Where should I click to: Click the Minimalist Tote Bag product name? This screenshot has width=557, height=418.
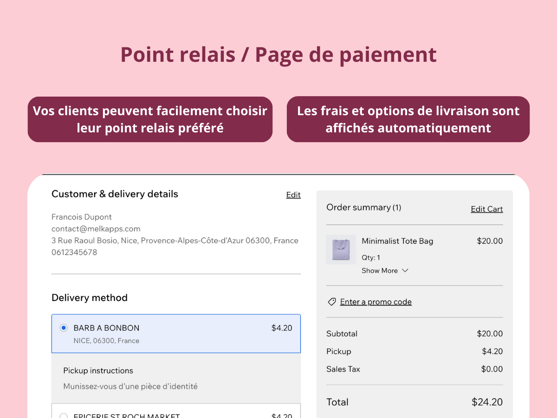pyautogui.click(x=397, y=241)
